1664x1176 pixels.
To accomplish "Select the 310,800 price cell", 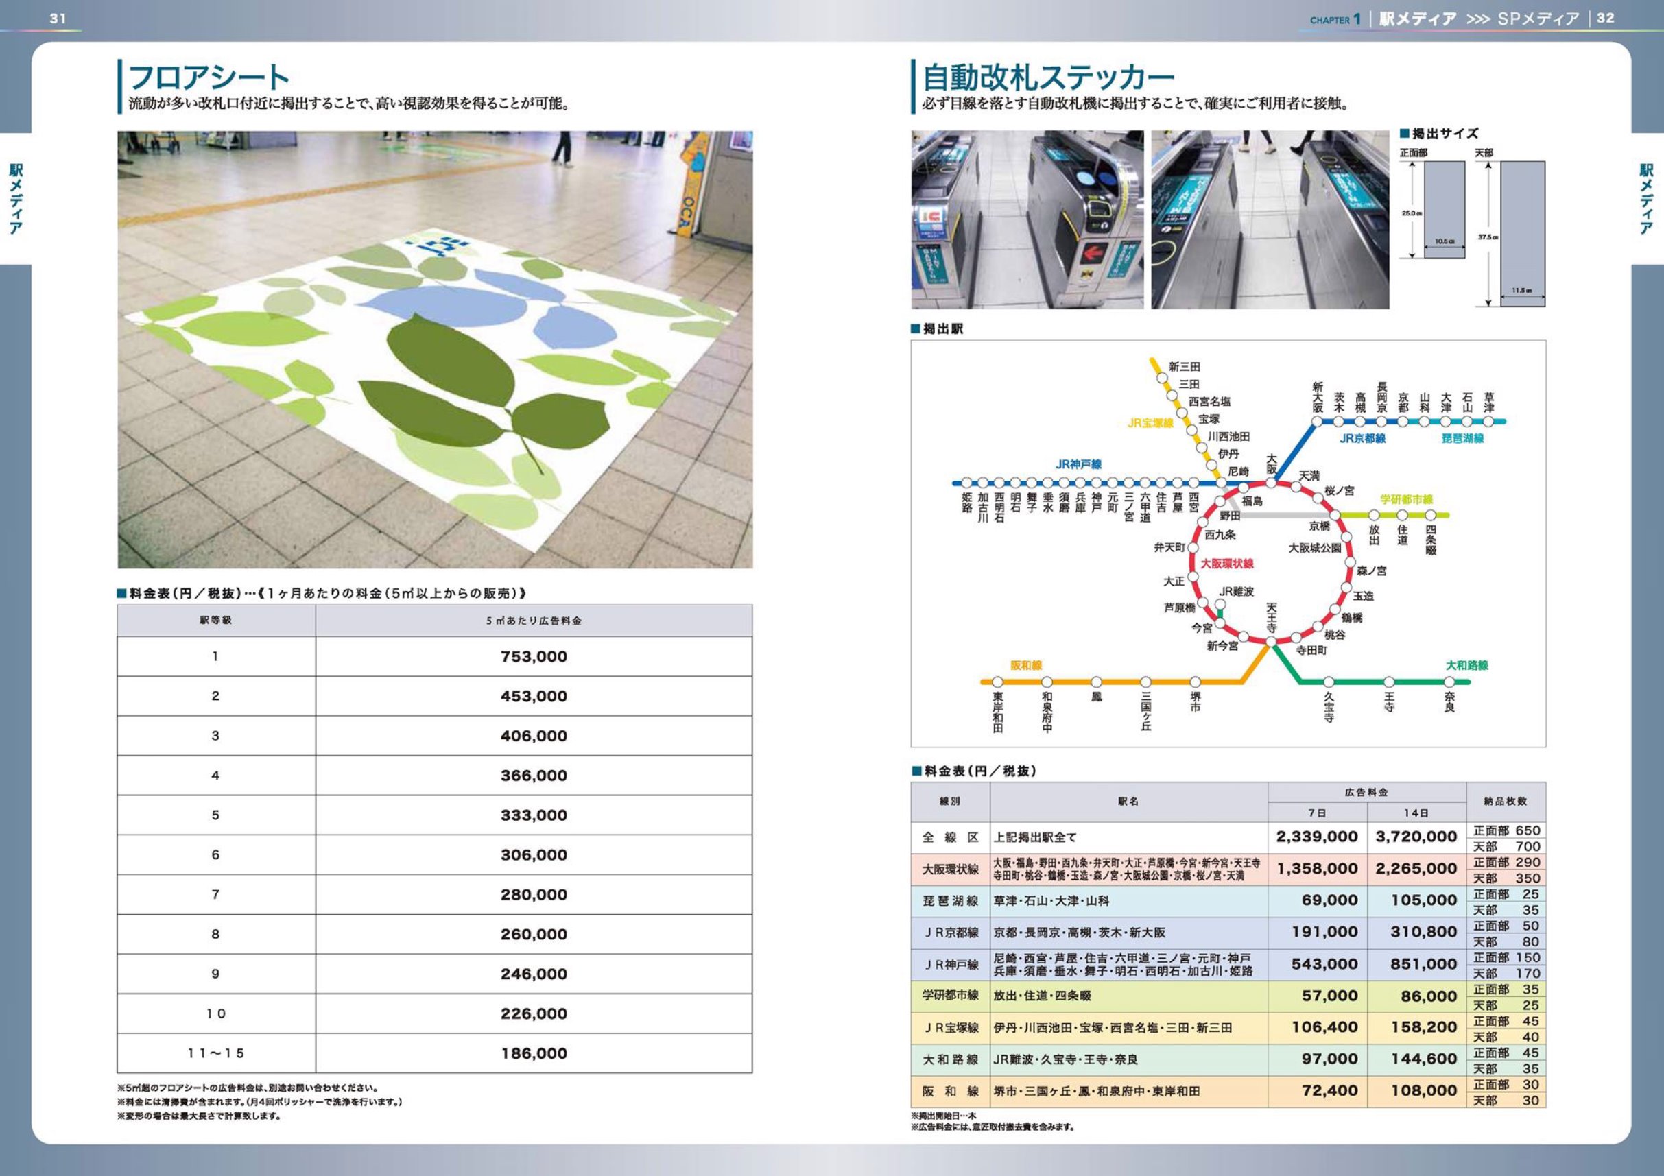I will click(x=1416, y=933).
